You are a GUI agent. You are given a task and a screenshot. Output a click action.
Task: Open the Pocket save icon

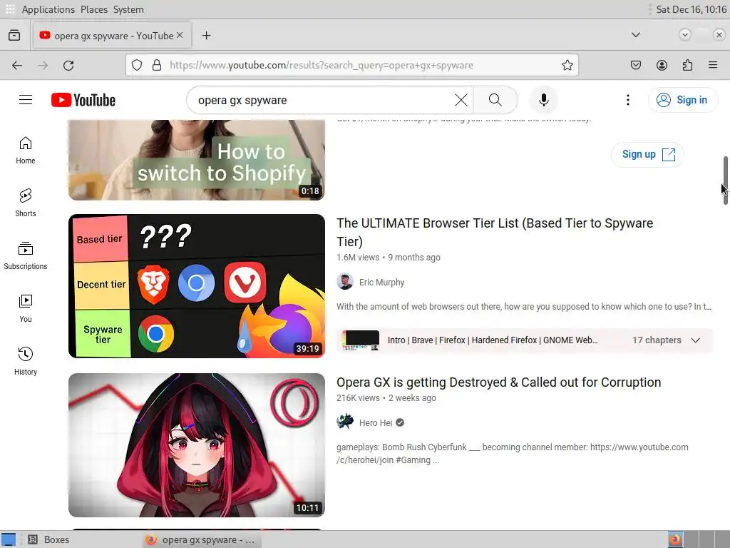point(635,65)
